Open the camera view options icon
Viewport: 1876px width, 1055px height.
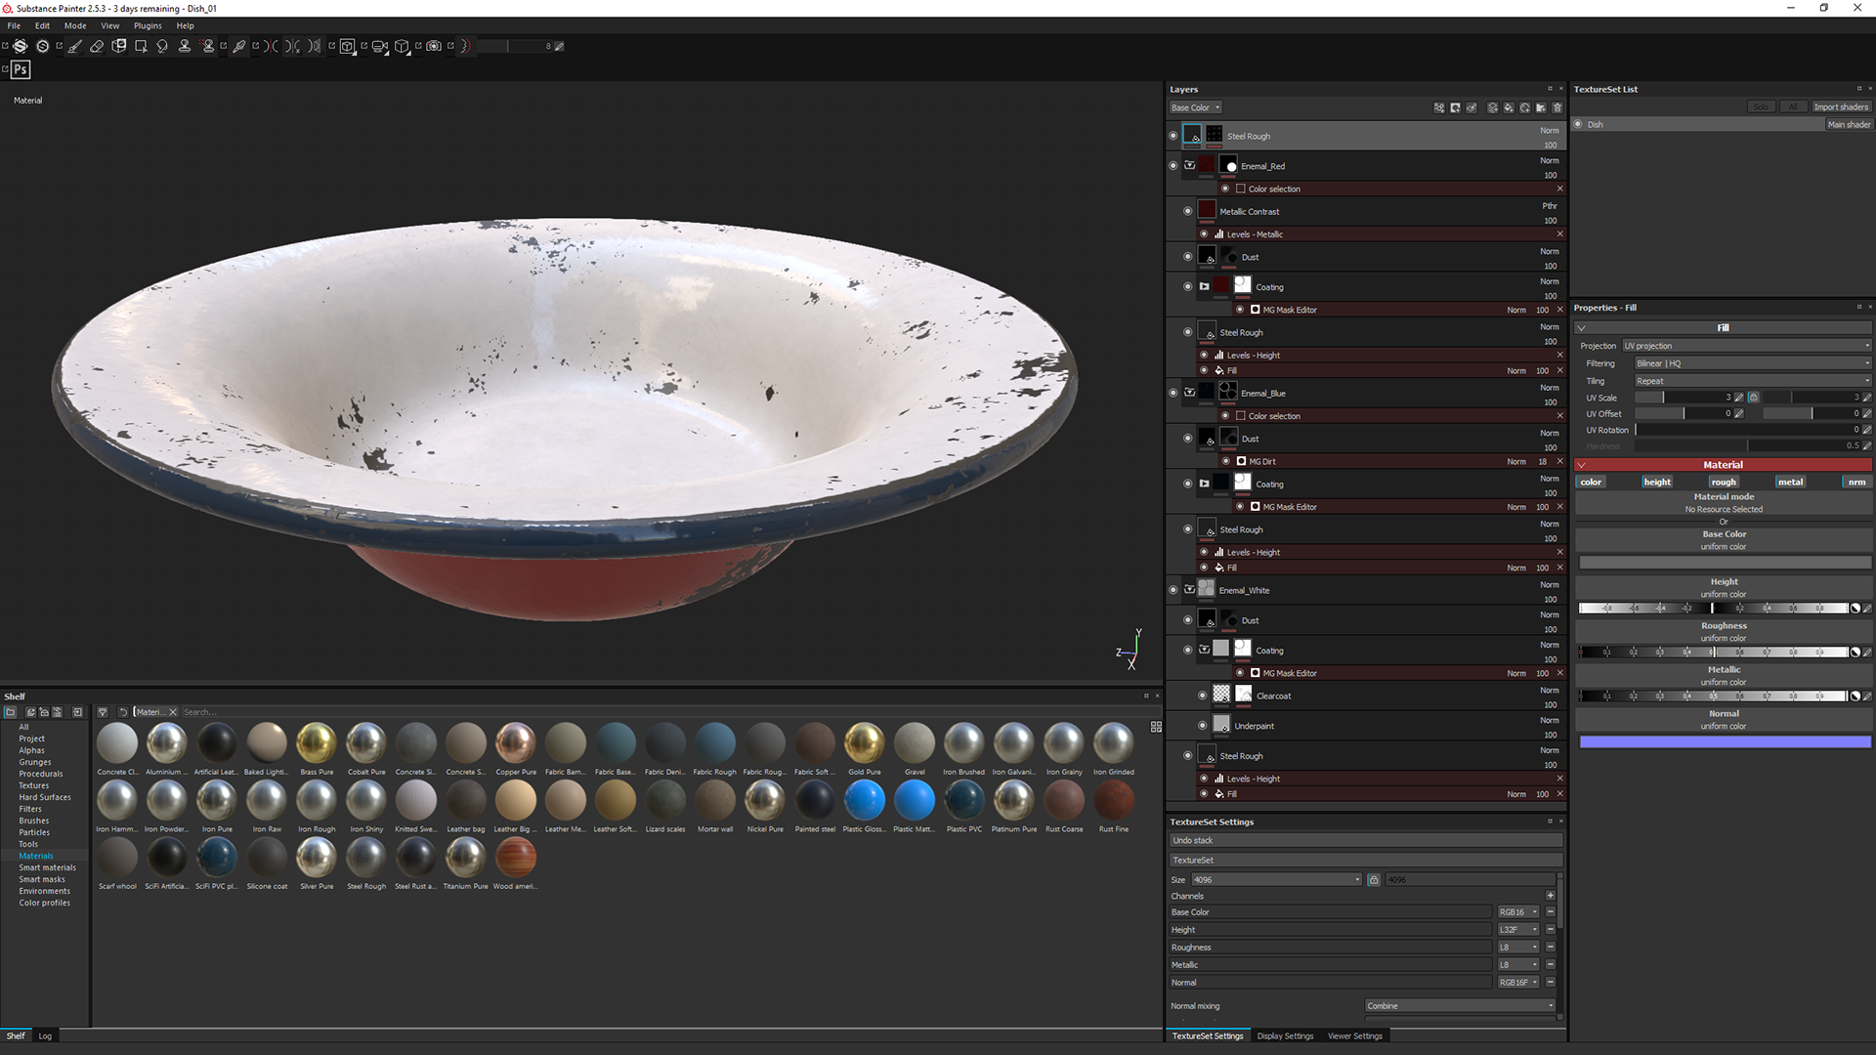click(x=380, y=46)
